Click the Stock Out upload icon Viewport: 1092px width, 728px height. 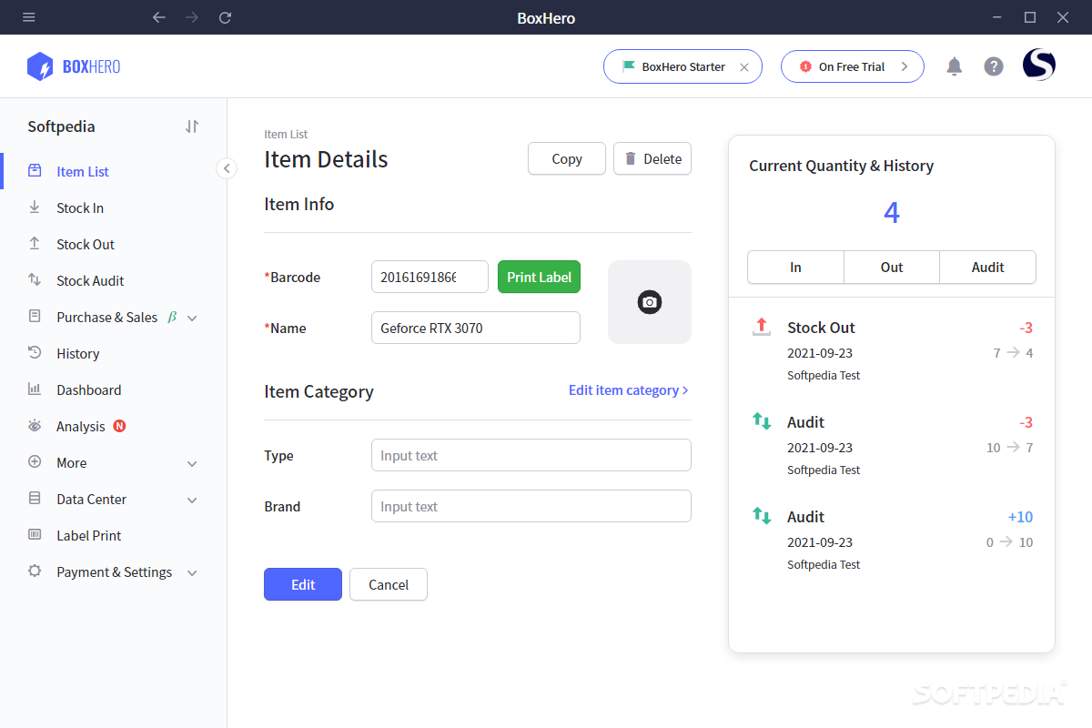[x=35, y=243]
